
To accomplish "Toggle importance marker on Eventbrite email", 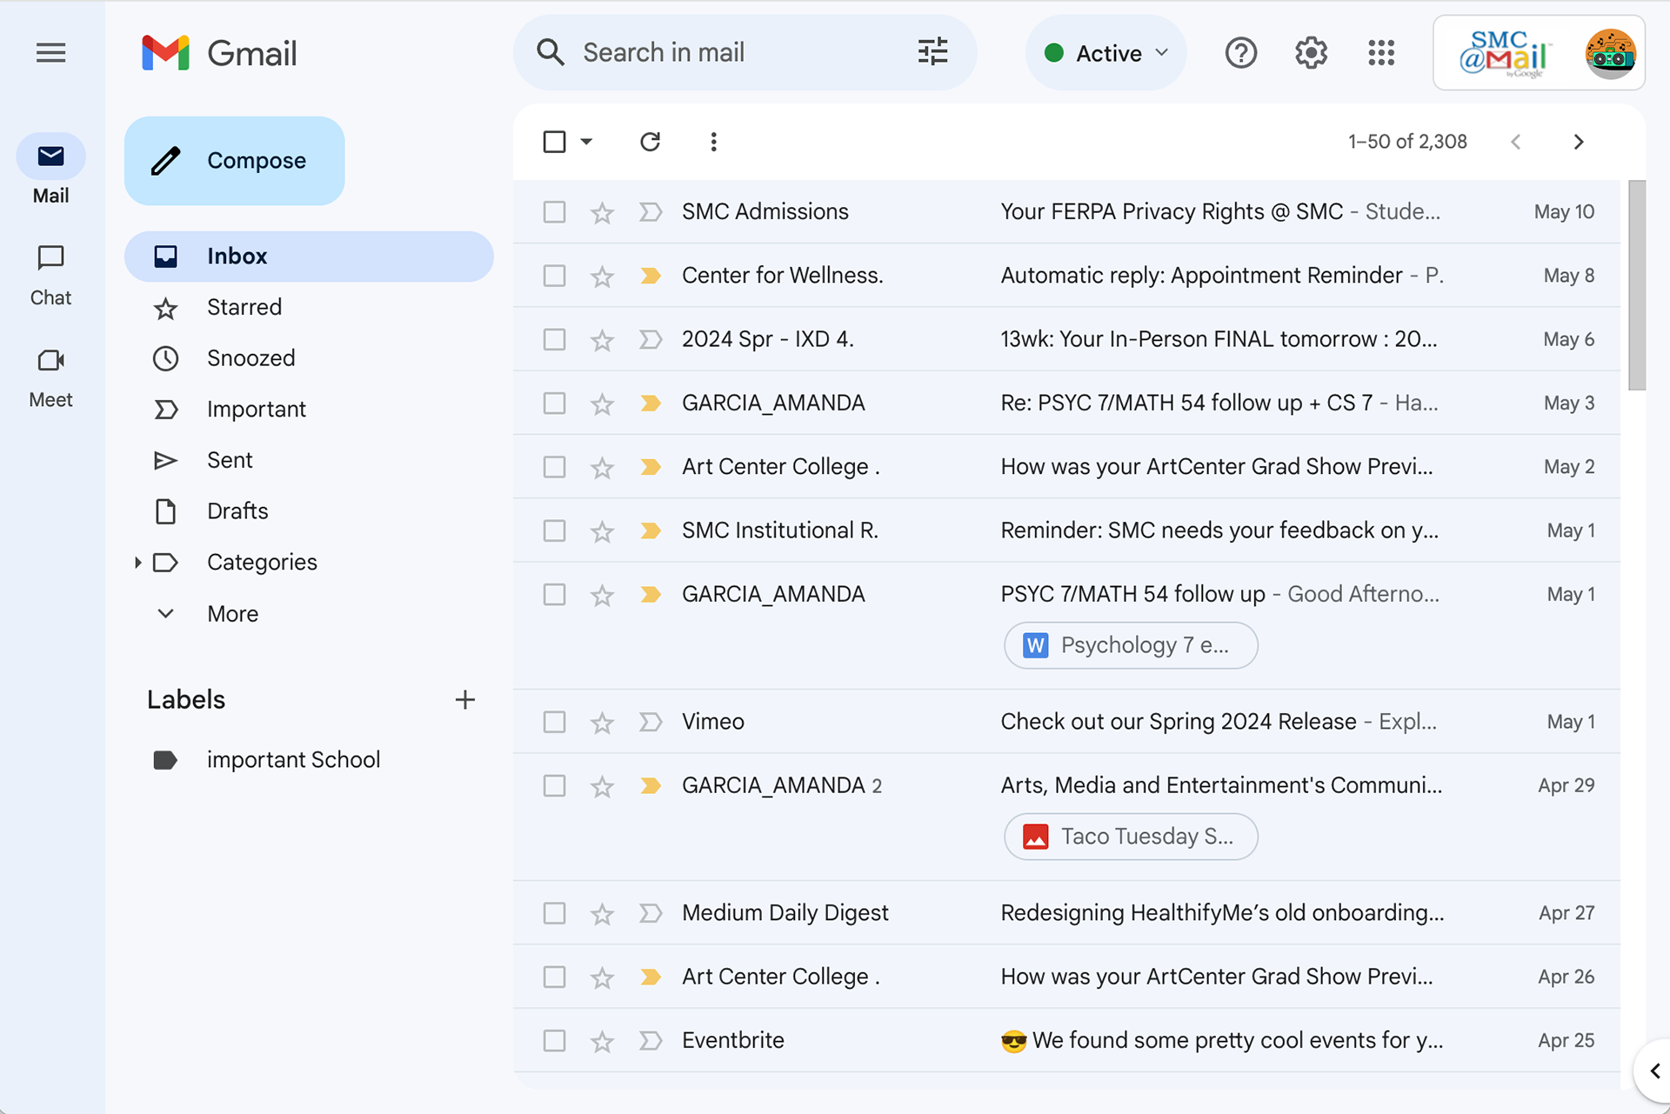I will tap(651, 1040).
